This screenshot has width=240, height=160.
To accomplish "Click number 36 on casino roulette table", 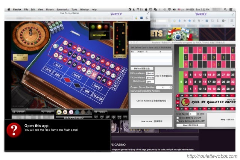I will (x=118, y=68).
